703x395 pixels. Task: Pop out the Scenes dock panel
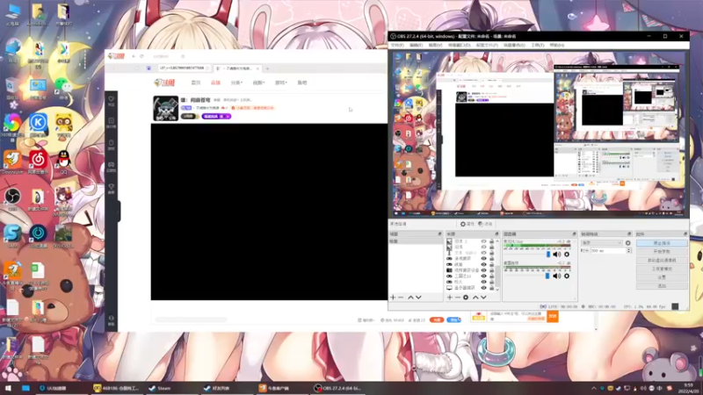coord(440,233)
